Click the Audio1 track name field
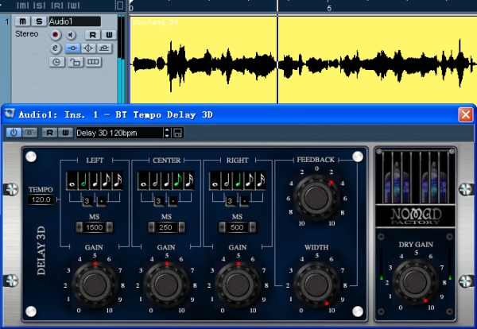This screenshot has width=477, height=329. click(x=75, y=21)
